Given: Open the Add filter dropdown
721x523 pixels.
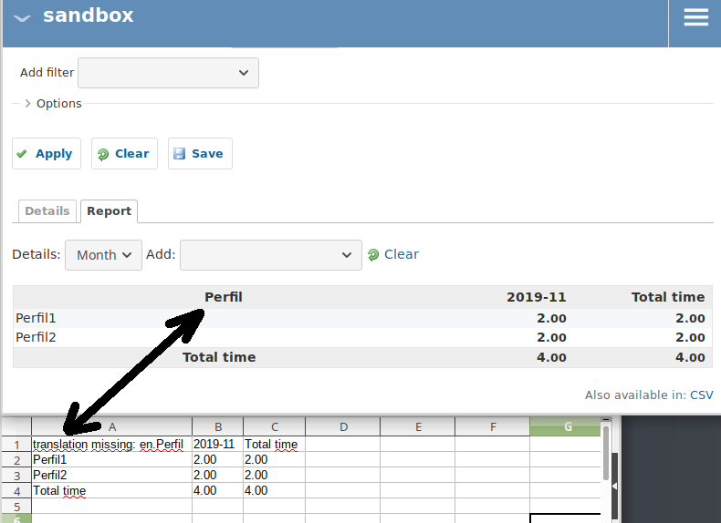Looking at the screenshot, I should pos(168,73).
